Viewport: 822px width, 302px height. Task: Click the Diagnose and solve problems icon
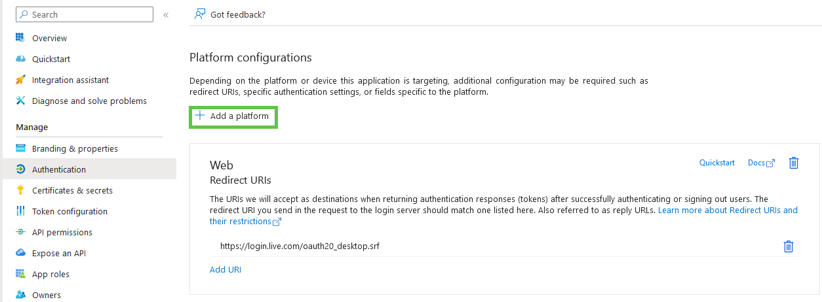(20, 101)
